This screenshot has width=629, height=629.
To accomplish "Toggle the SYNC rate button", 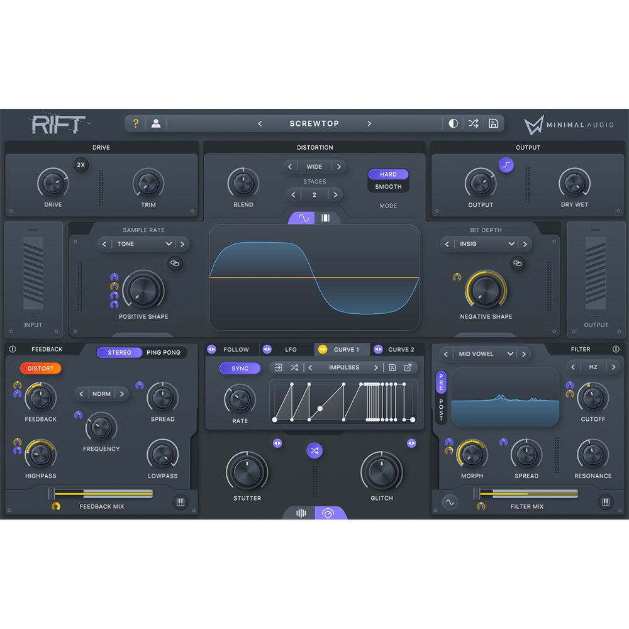I will click(x=240, y=368).
